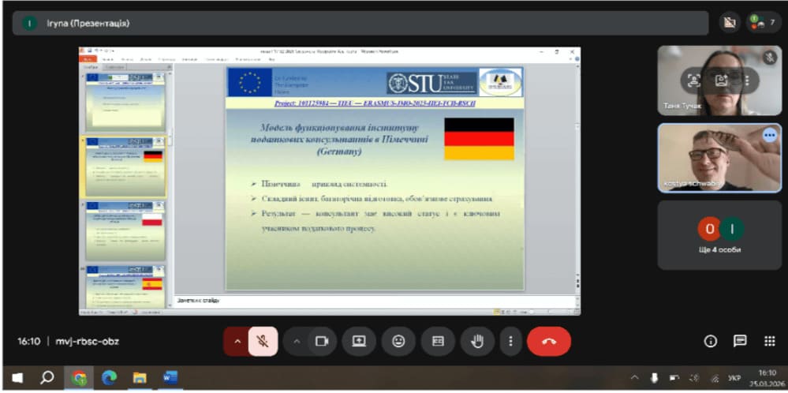Open the activities grid icon
This screenshot has height=393, width=788.
[x=769, y=341]
